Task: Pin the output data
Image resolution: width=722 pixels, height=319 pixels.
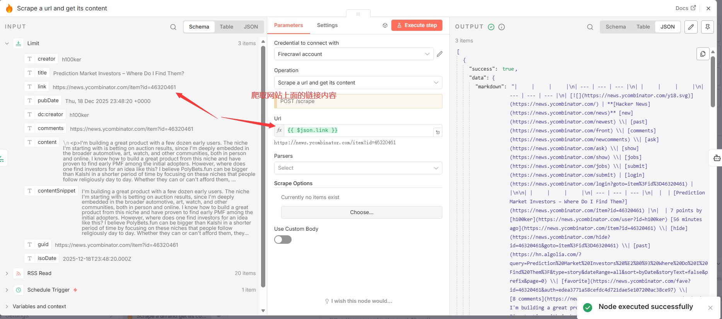Action: click(x=707, y=27)
